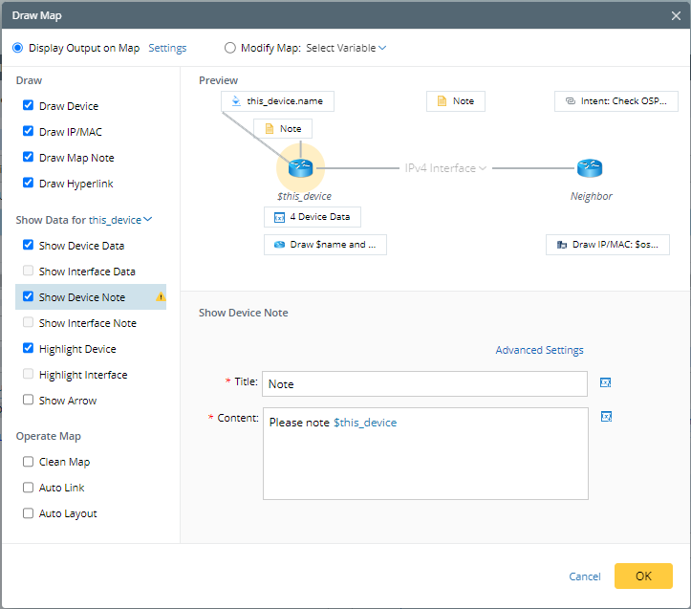Uncheck the Draw Hyperlink checkbox
Image resolution: width=691 pixels, height=609 pixels.
click(x=29, y=184)
